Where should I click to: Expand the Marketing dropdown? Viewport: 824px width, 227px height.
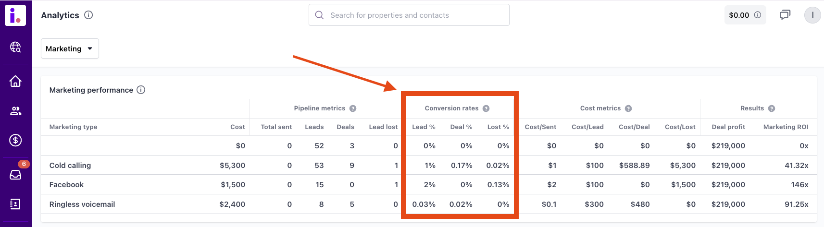click(70, 48)
